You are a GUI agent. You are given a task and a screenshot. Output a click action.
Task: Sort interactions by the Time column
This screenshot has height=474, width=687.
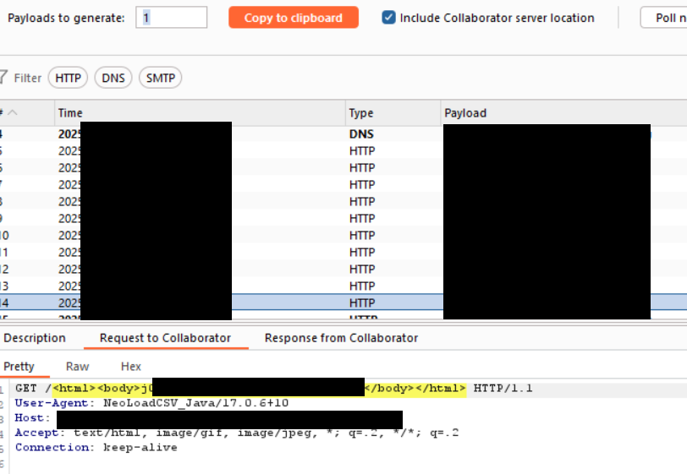pos(200,113)
